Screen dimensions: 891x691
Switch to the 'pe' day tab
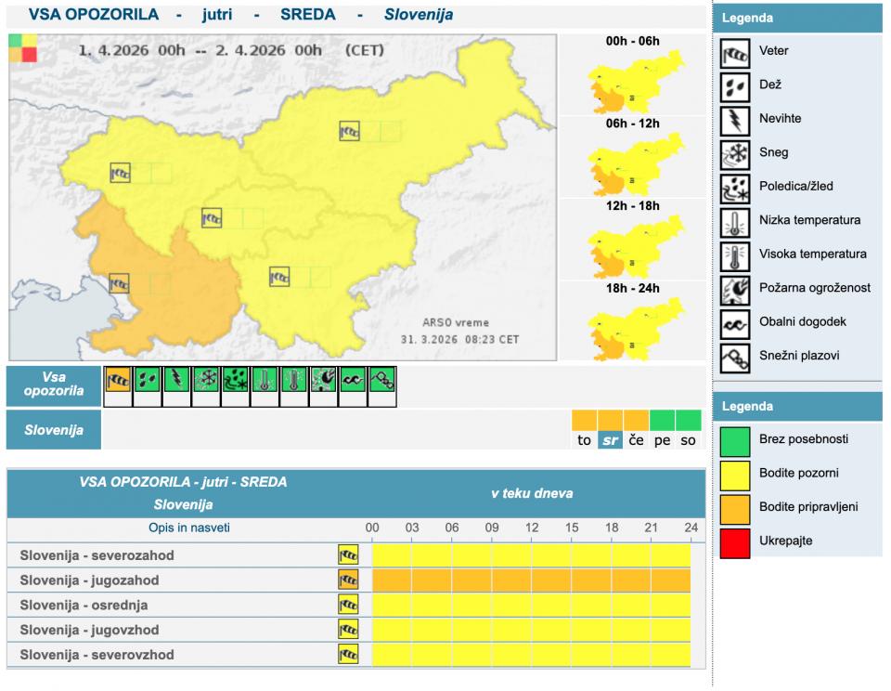[x=662, y=439]
